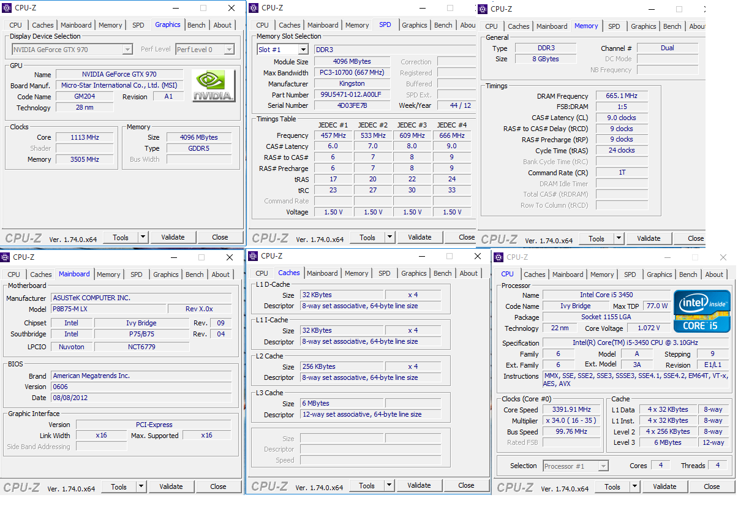Expand Tools arrow in SPD window
The width and height of the screenshot is (749, 511).
click(x=390, y=237)
